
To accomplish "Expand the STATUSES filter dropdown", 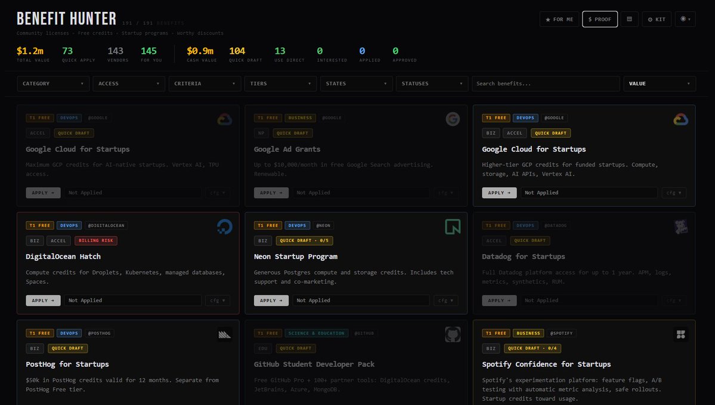I will click(432, 84).
